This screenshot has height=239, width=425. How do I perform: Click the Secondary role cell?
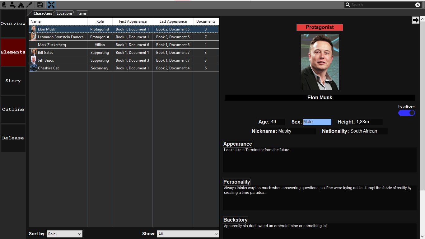click(100, 68)
